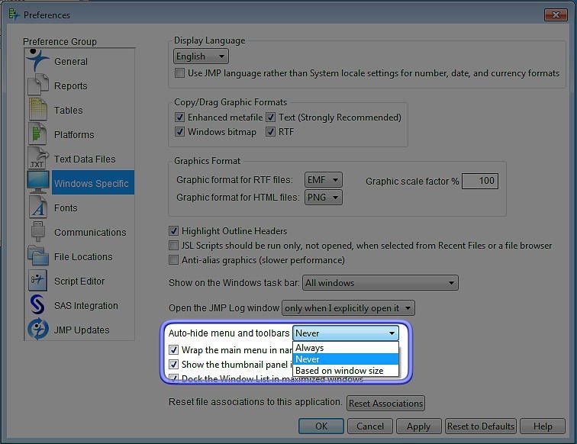577x444 pixels.
Task: Select the Script Editor group label
Action: pyautogui.click(x=79, y=281)
